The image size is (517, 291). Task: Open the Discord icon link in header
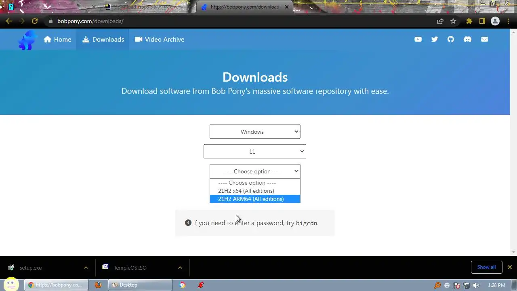468,39
